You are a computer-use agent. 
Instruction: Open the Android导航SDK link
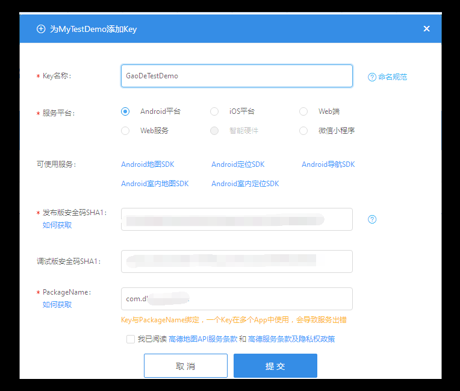(328, 164)
